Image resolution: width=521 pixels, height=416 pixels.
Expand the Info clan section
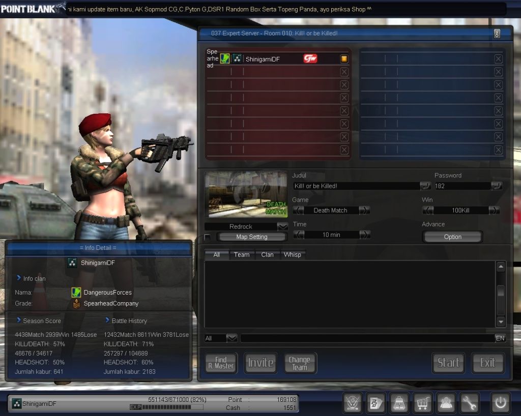click(19, 278)
